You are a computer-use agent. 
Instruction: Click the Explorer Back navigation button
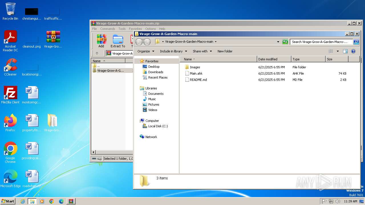click(x=139, y=42)
